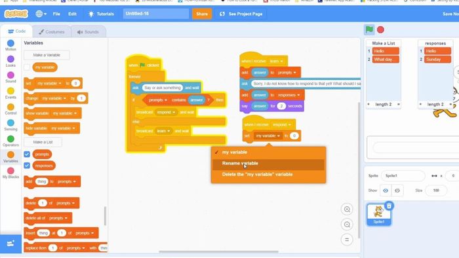The image size is (459, 258).
Task: Click the What day item in Make a List
Action: tap(386, 60)
